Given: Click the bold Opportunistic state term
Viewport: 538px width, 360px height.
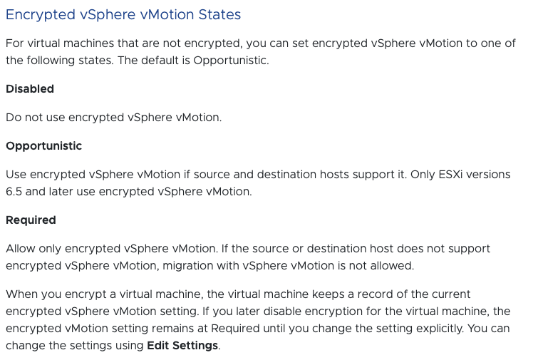Looking at the screenshot, I should click(x=43, y=146).
